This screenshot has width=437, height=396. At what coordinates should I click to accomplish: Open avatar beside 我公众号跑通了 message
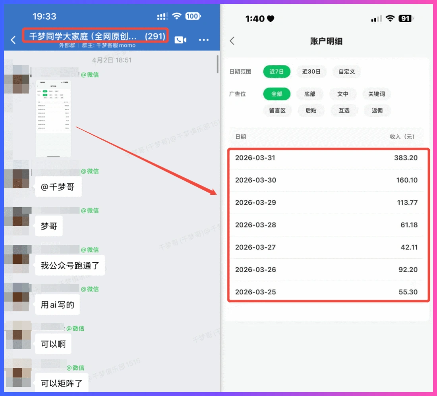[x=17, y=259]
